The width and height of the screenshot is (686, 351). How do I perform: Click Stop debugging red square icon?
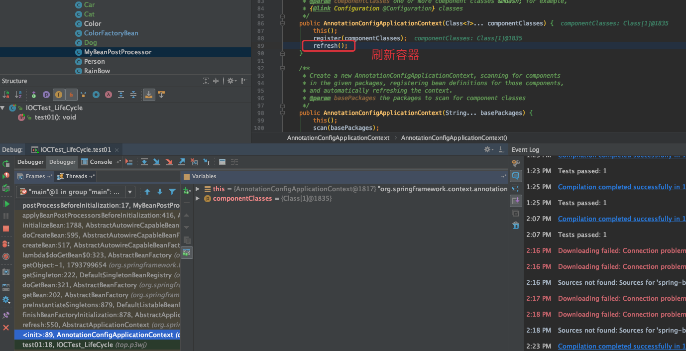[6, 229]
